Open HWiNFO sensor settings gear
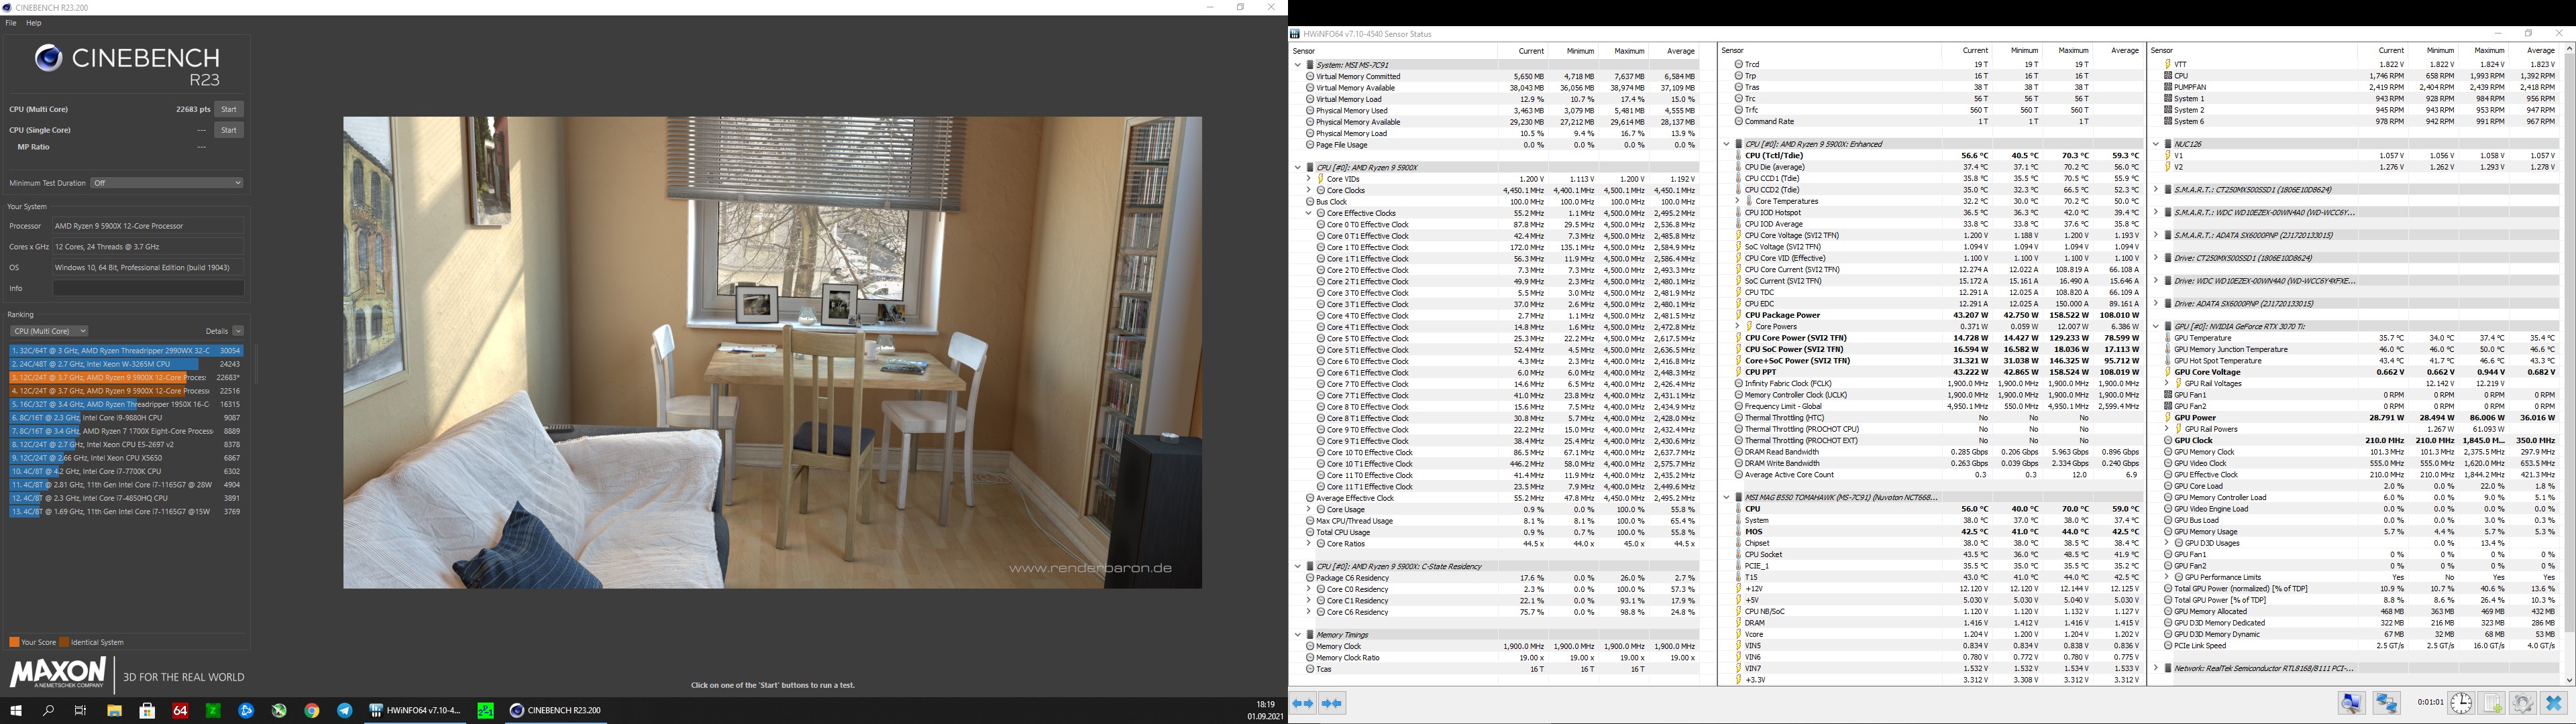This screenshot has width=2576, height=724. pyautogui.click(x=2522, y=704)
